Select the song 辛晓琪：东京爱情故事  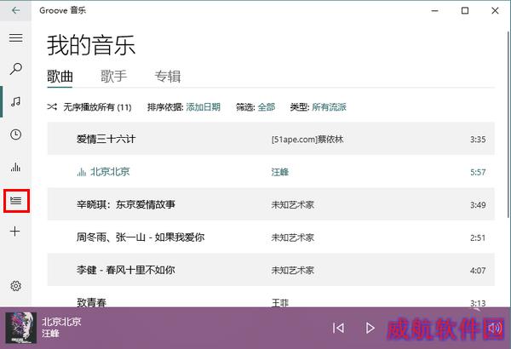(x=271, y=204)
